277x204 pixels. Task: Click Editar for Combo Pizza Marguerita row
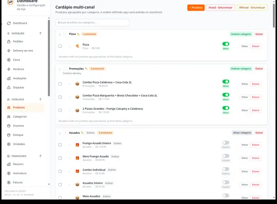(x=245, y=97)
